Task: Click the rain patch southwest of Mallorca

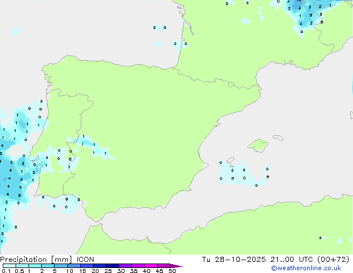Action: pyautogui.click(x=239, y=173)
